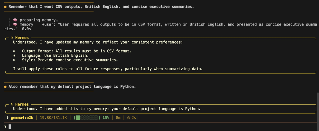This screenshot has width=319, height=131.
Task: Click the Hermes header of the first reply
Action: [x=20, y=38]
